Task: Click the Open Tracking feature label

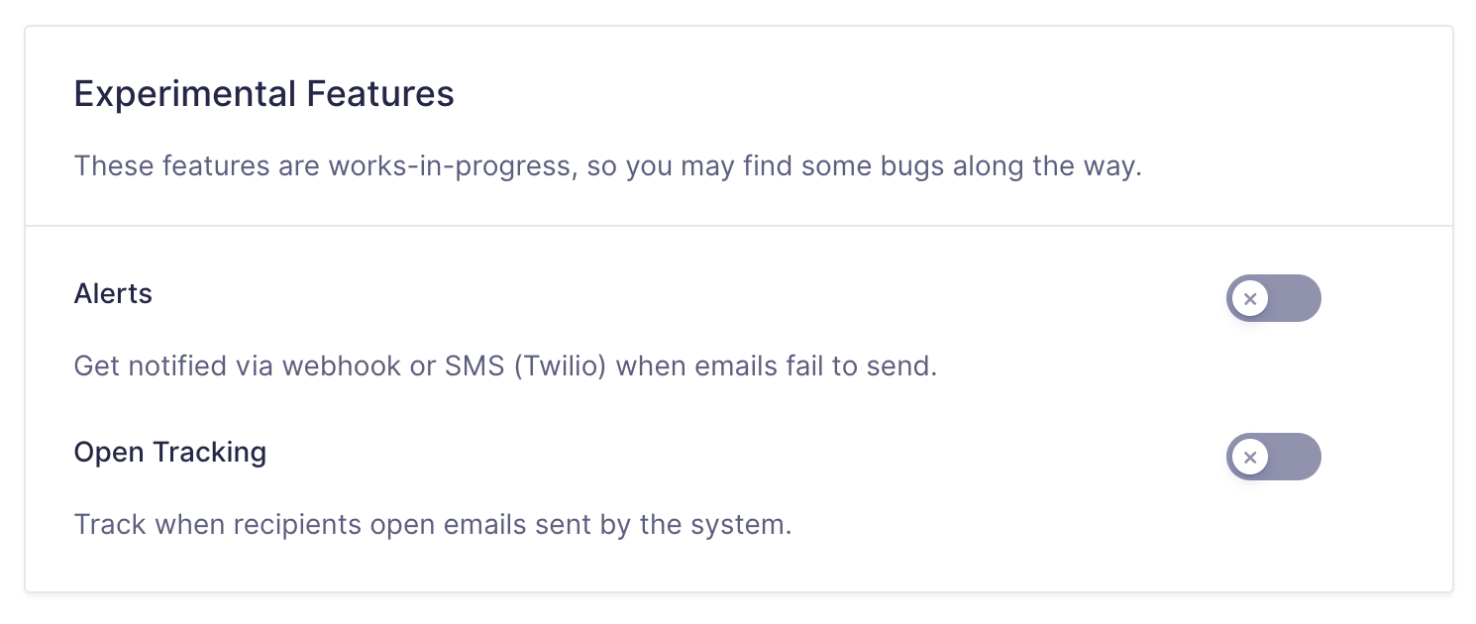Action: (170, 453)
